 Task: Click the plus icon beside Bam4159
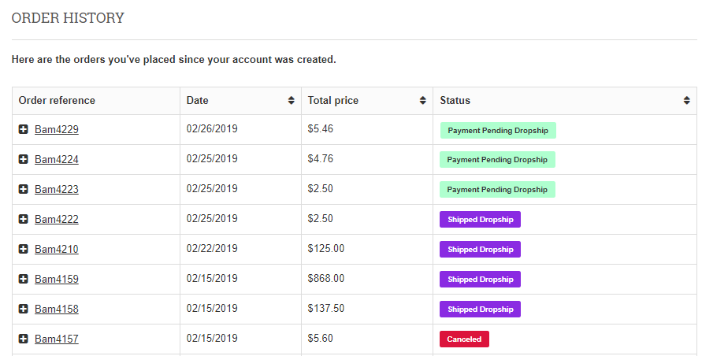[x=24, y=279]
